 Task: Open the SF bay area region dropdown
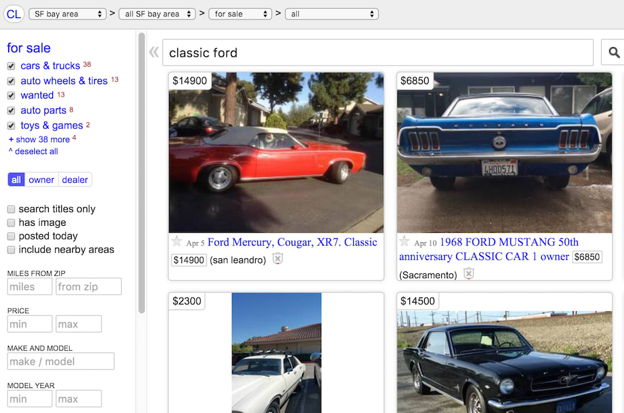click(67, 14)
